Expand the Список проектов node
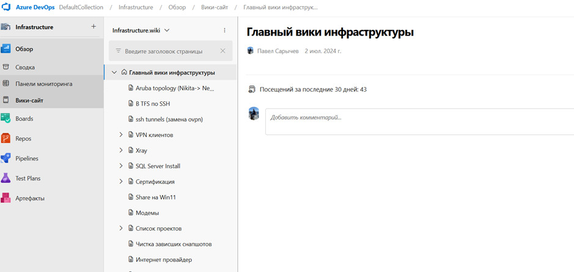 coord(121,229)
